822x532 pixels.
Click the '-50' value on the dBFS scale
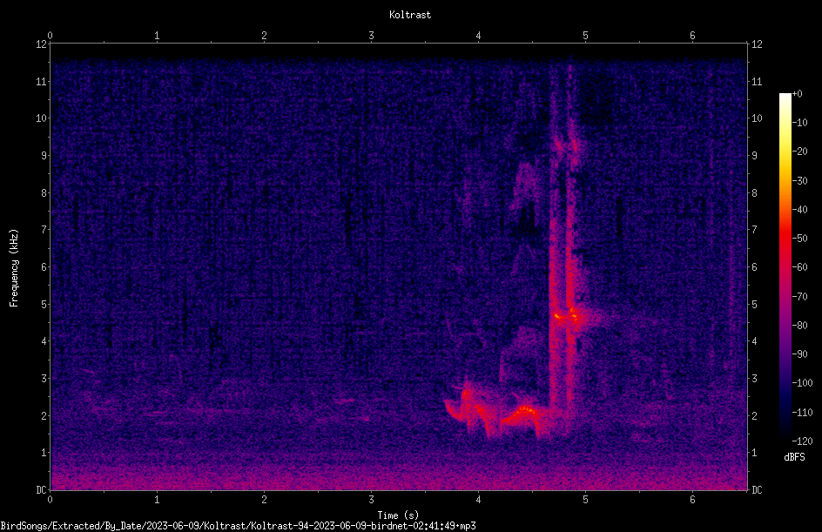(x=799, y=238)
